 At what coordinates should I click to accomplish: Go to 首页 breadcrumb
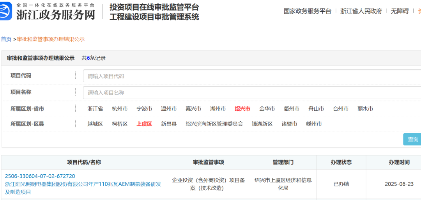[x=6, y=39]
